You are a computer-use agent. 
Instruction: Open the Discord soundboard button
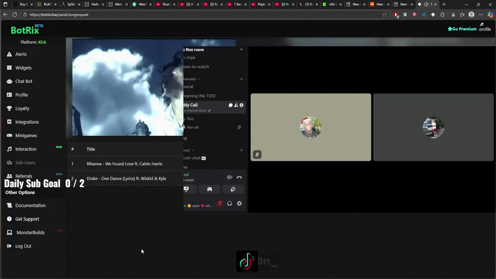click(233, 189)
